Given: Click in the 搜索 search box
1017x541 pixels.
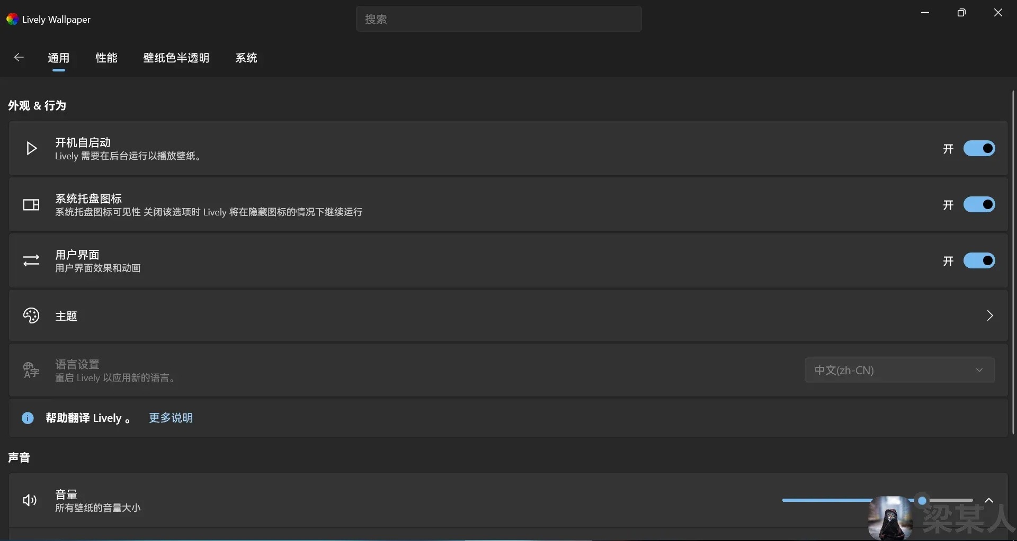Looking at the screenshot, I should coord(498,19).
